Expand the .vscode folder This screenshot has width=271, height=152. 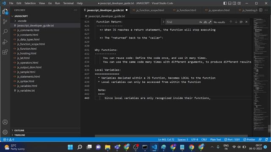pyautogui.click(x=22, y=21)
